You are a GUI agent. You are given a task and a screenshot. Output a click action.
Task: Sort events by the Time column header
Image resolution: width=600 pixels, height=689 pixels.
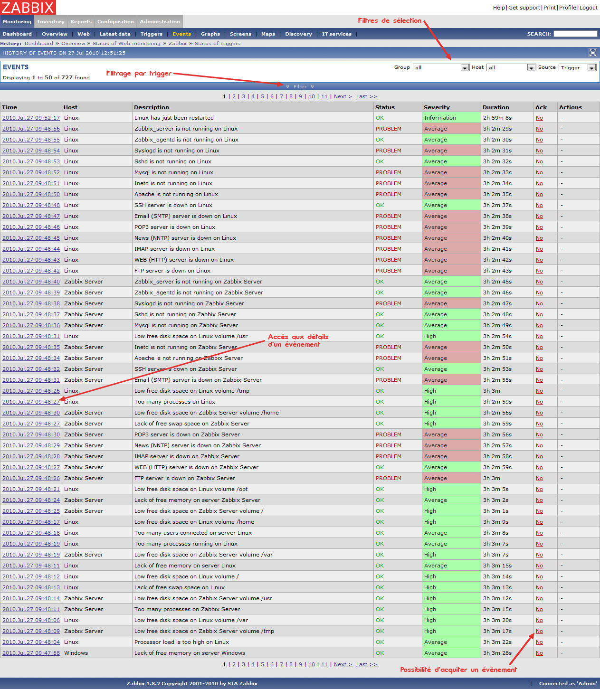[10, 107]
